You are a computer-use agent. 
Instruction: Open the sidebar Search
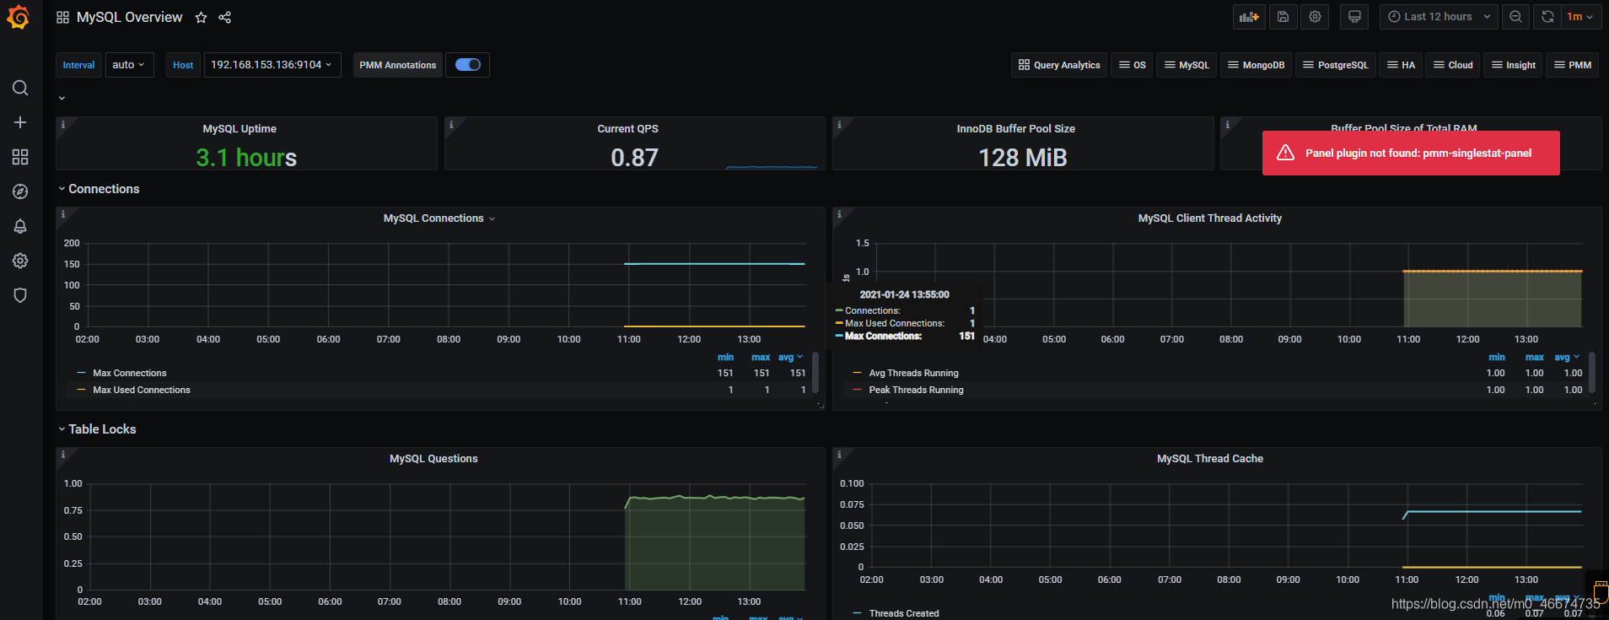click(20, 88)
